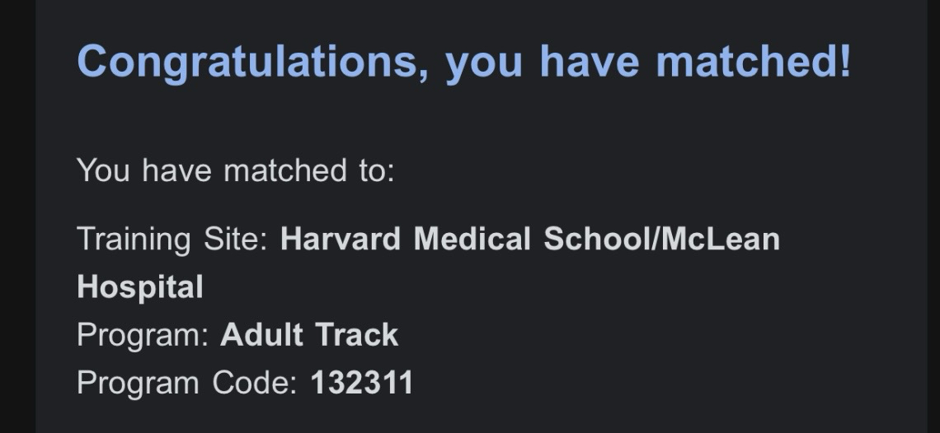Click the "Training Site:" label

pyautogui.click(x=172, y=240)
